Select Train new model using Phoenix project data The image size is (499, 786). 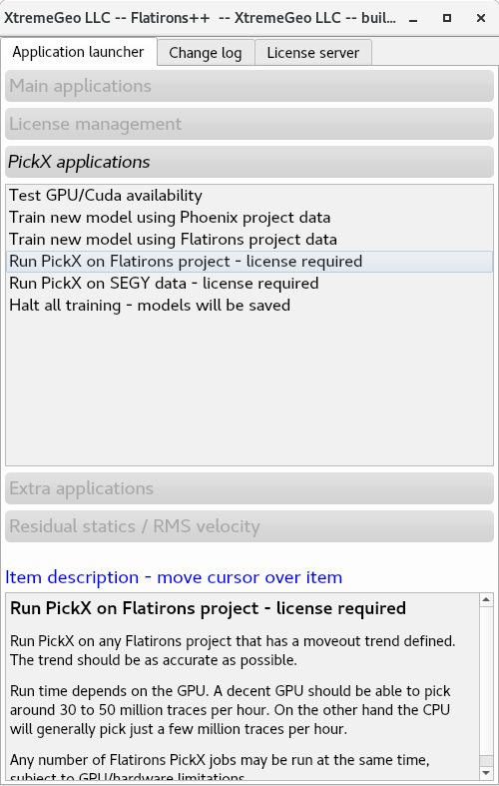point(249,217)
